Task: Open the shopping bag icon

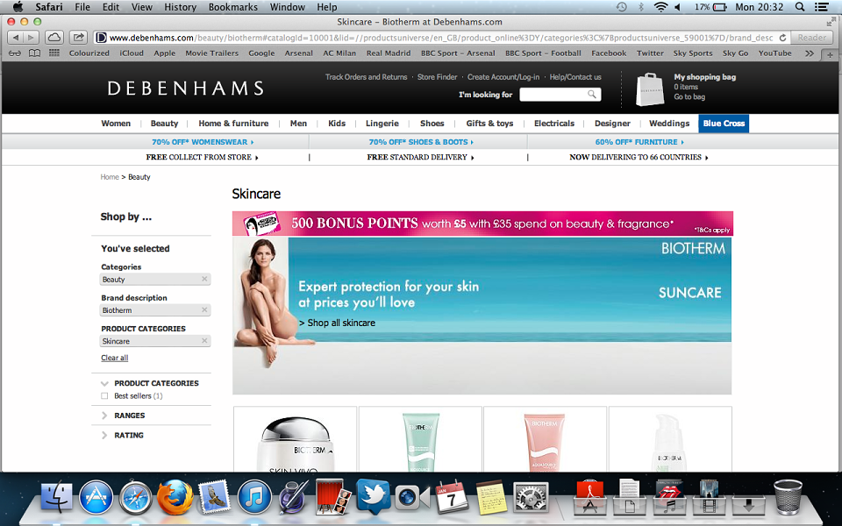Action: point(650,89)
